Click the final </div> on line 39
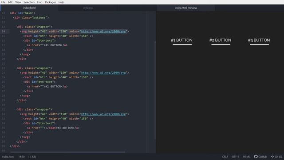284x160 pixels. point(15,146)
